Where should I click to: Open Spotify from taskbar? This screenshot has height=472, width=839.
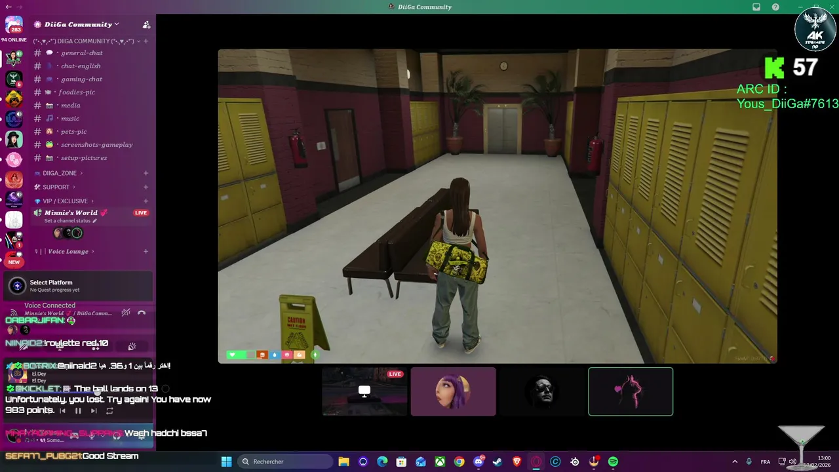tap(613, 462)
